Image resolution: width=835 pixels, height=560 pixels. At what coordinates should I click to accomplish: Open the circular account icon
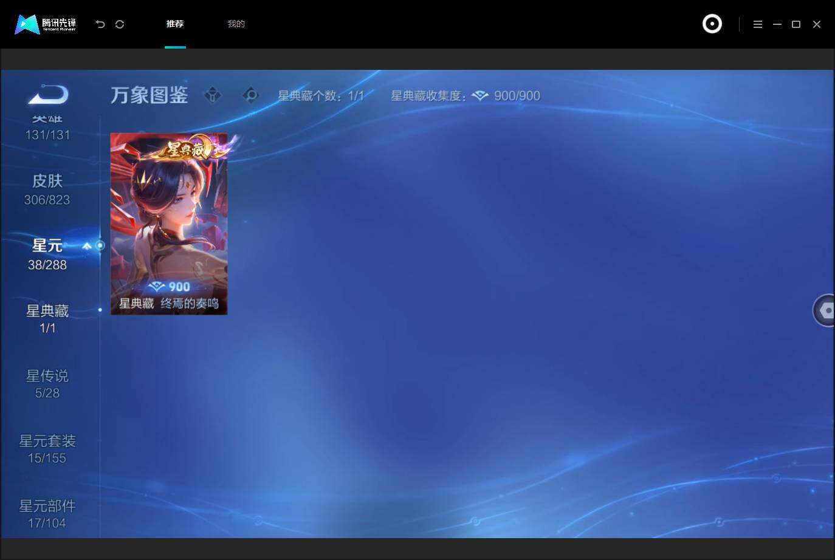[712, 24]
